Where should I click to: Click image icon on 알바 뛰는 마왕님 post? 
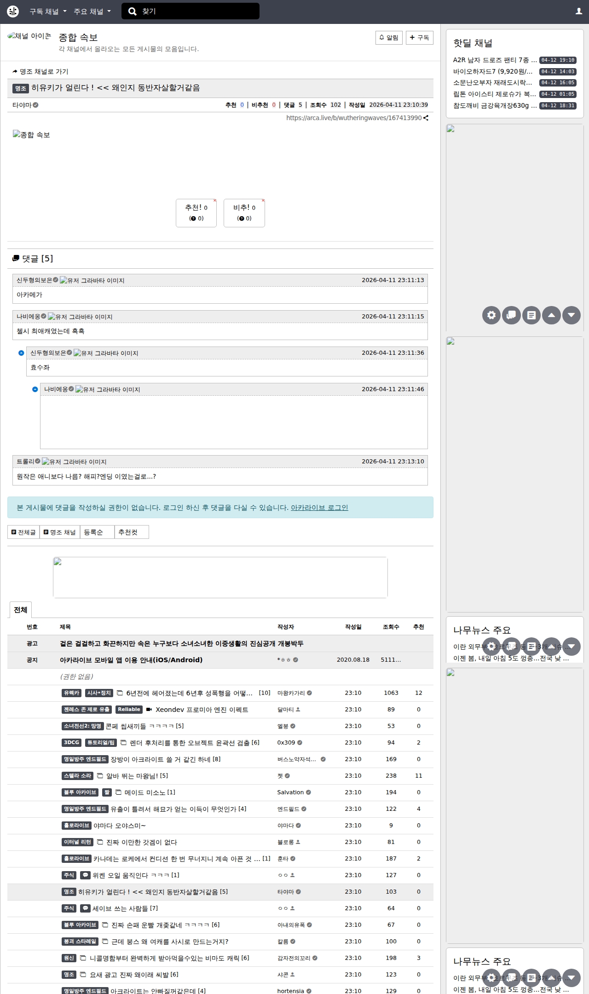[x=100, y=776]
